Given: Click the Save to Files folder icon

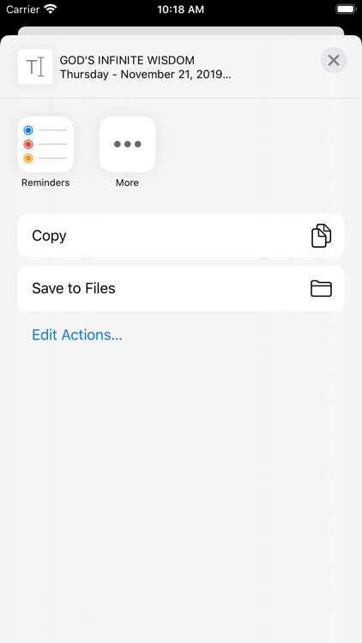Looking at the screenshot, I should click(x=321, y=288).
